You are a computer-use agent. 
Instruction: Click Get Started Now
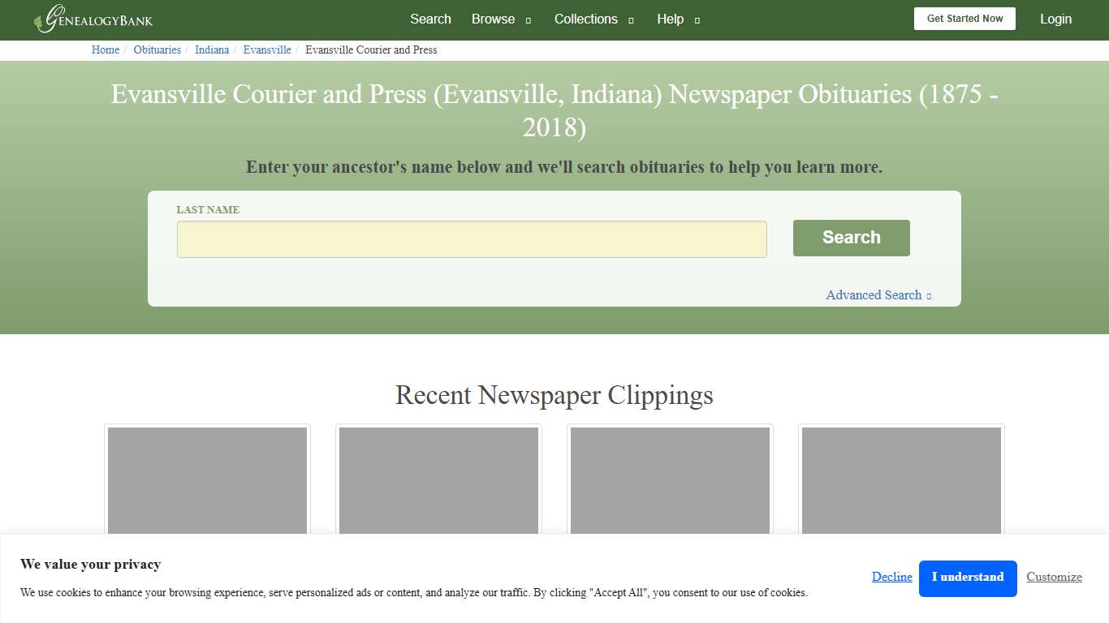click(964, 18)
